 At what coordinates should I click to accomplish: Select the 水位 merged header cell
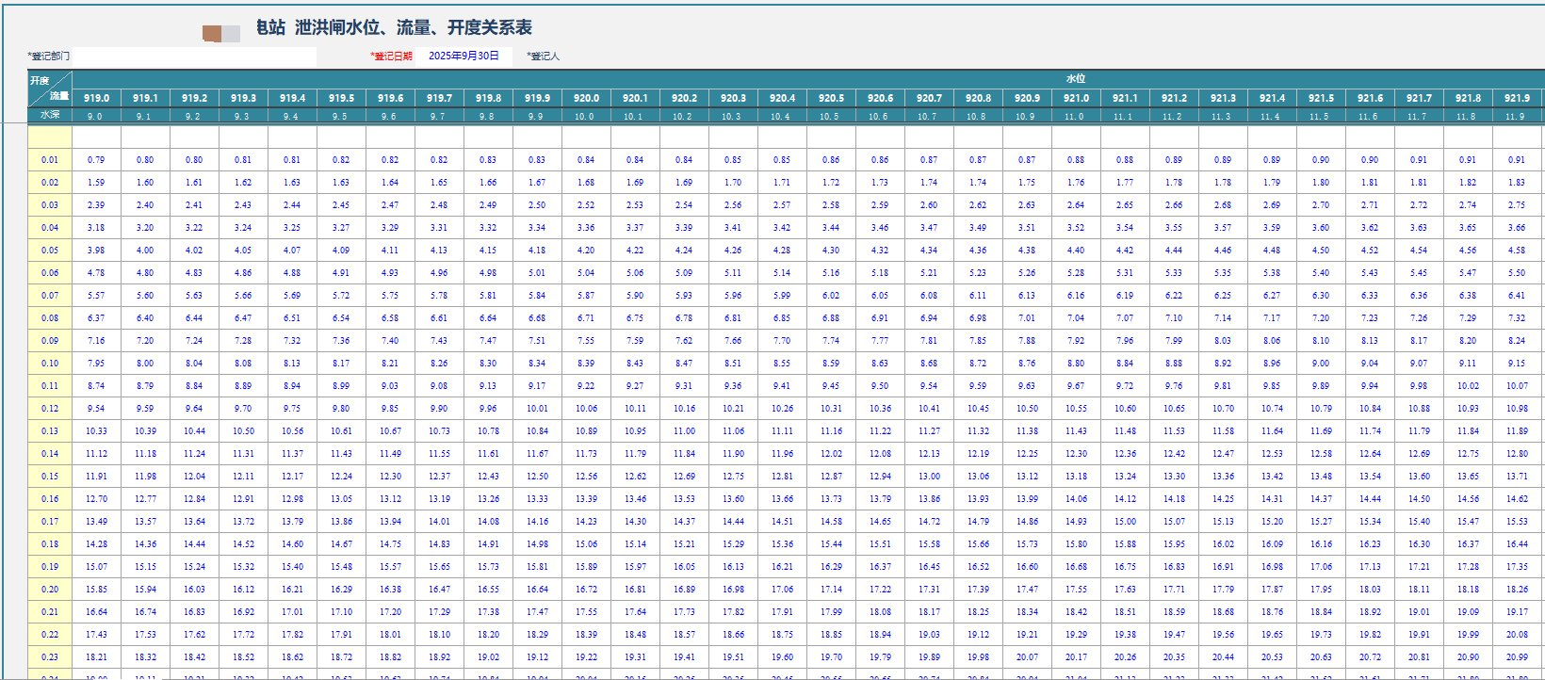click(1075, 79)
